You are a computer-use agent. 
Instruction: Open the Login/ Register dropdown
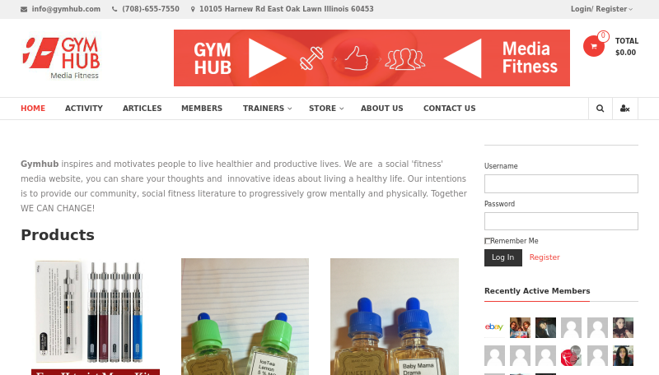pyautogui.click(x=601, y=9)
